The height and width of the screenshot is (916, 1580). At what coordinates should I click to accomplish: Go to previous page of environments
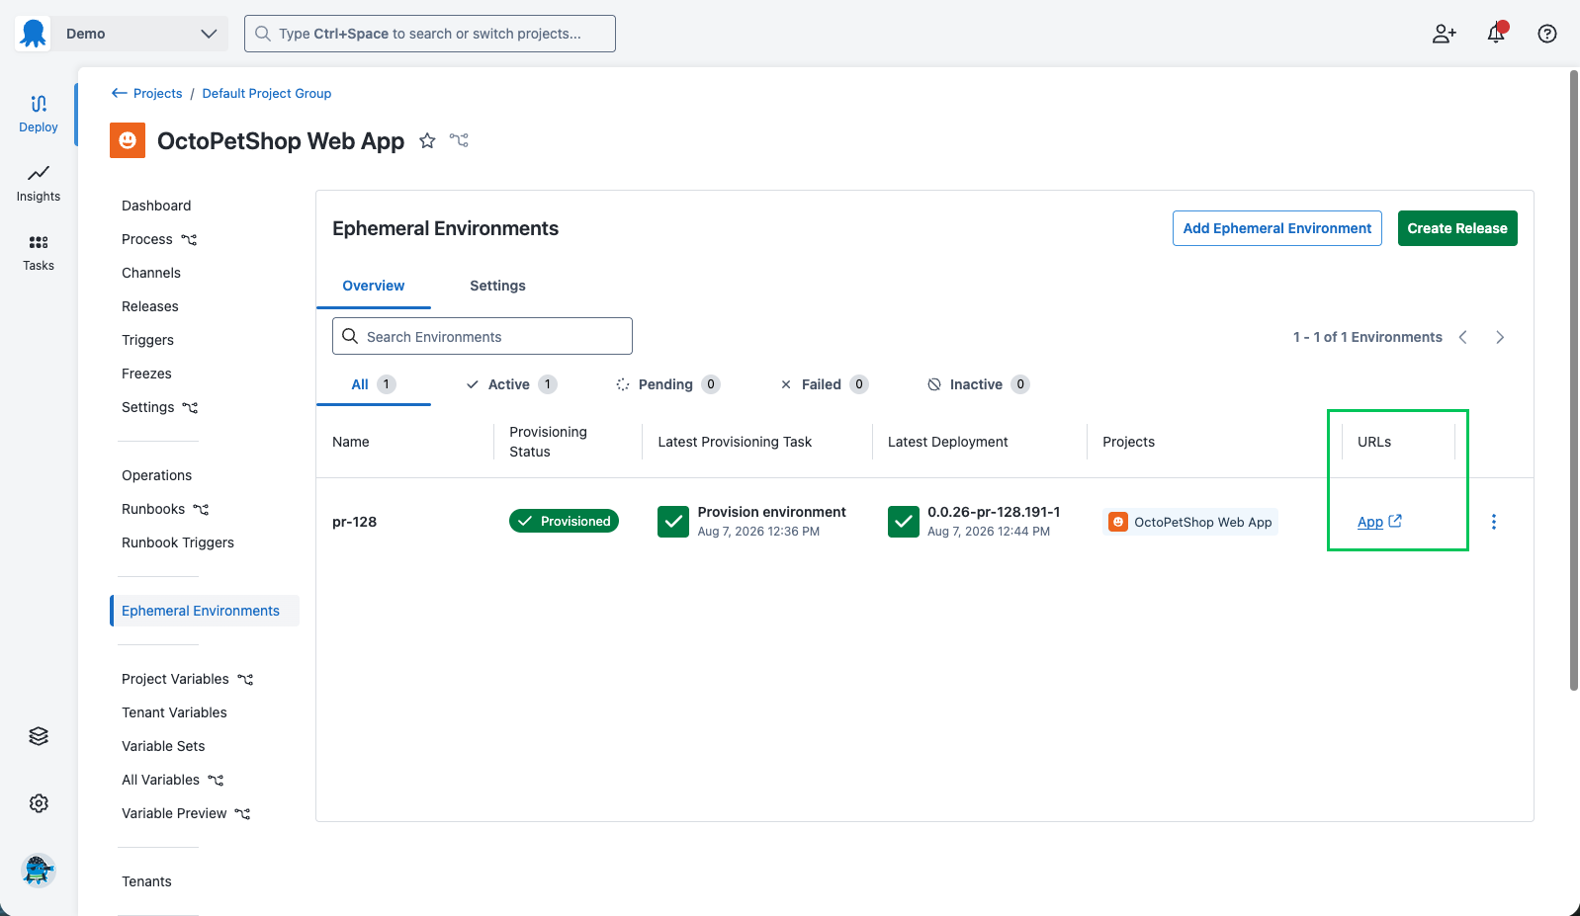pyautogui.click(x=1463, y=337)
